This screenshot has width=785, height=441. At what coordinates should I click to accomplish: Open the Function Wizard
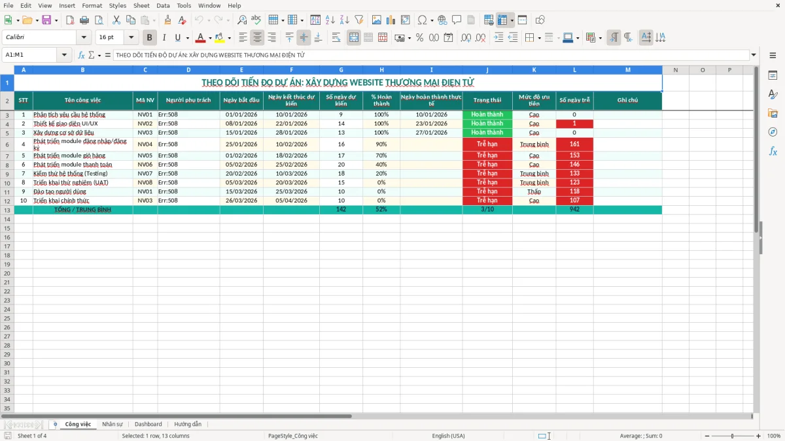point(82,56)
